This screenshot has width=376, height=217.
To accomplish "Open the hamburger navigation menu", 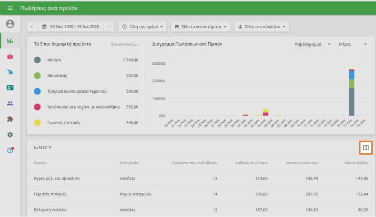I will point(10,8).
